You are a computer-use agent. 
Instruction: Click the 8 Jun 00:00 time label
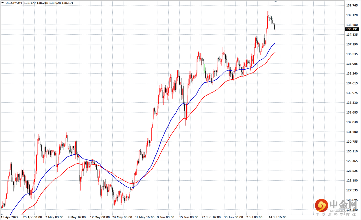166,217
